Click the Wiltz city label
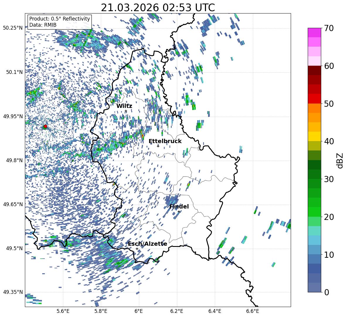This screenshot has height=317, width=347. (124, 106)
